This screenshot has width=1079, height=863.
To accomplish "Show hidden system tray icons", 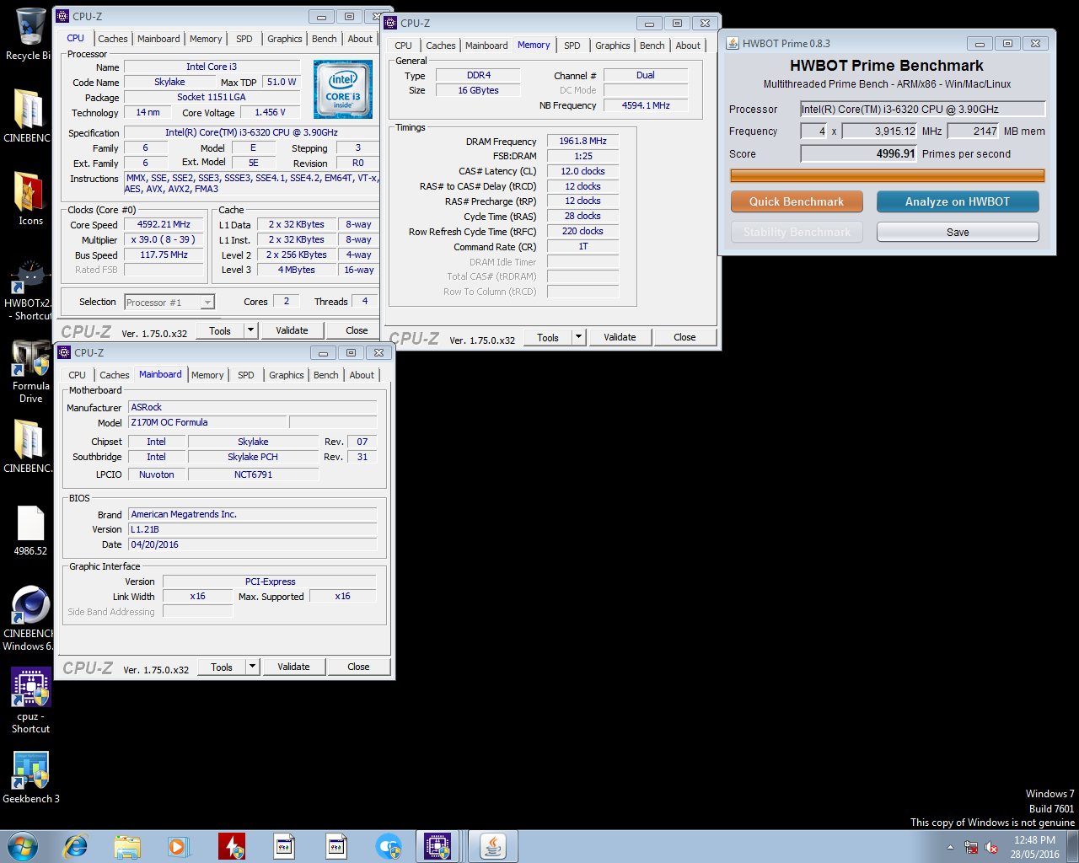I will [950, 847].
